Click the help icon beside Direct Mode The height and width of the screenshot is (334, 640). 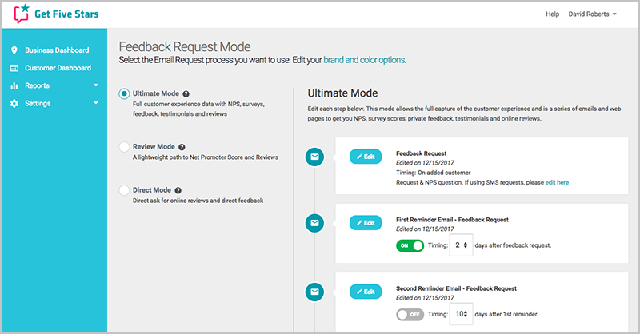tap(178, 190)
